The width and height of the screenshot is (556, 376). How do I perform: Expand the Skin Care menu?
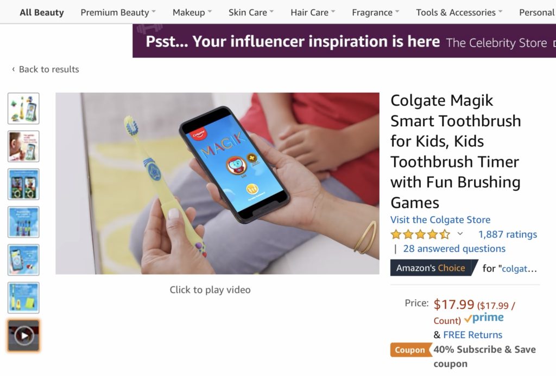pyautogui.click(x=251, y=12)
